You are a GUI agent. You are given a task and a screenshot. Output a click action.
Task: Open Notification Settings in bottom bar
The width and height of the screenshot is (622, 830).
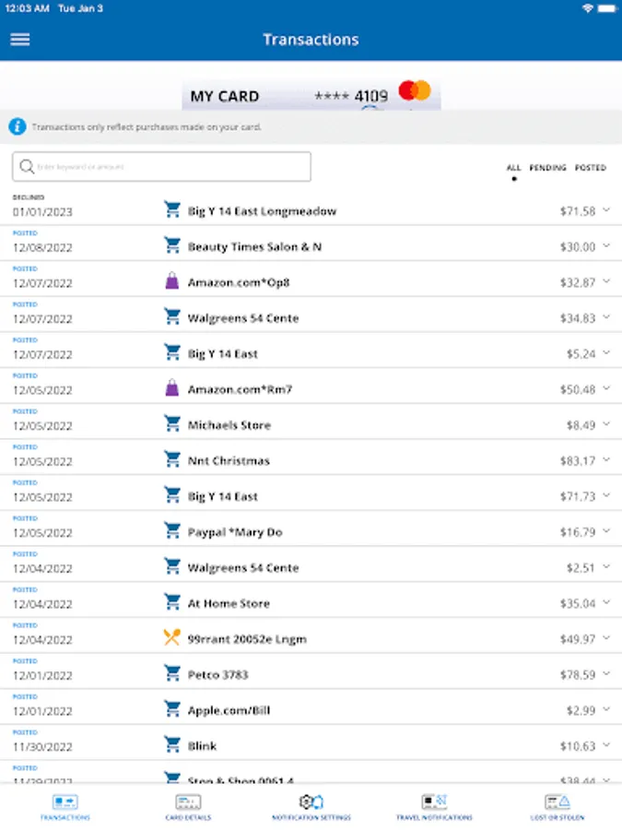pyautogui.click(x=311, y=807)
